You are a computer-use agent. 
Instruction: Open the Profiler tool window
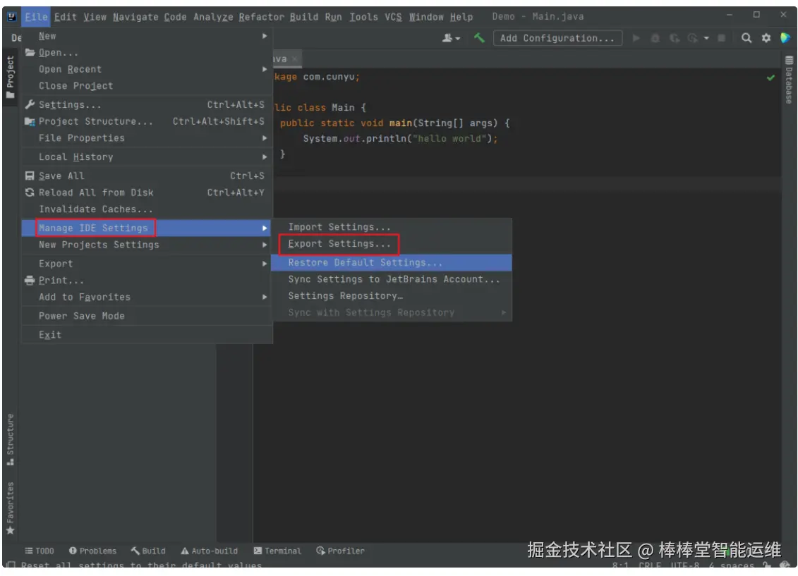tap(341, 551)
